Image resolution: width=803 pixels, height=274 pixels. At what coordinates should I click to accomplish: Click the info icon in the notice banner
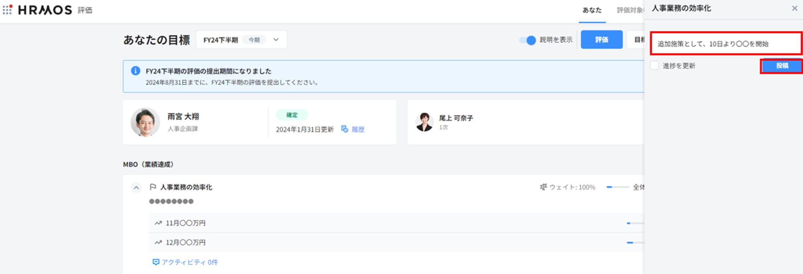click(x=135, y=71)
